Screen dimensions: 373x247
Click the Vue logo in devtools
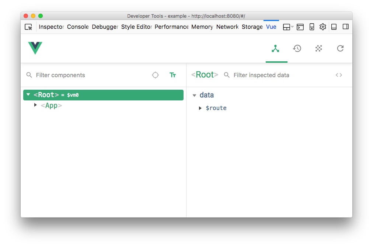[x=35, y=48]
